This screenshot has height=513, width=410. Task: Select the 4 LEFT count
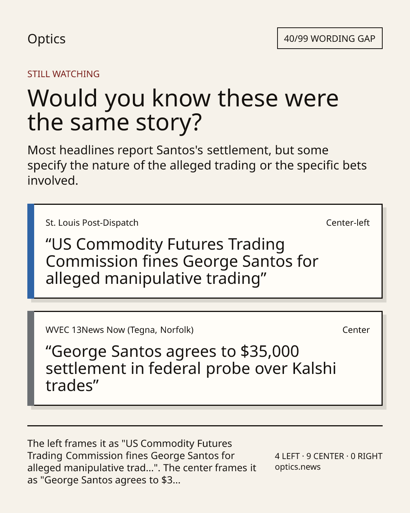tap(287, 456)
